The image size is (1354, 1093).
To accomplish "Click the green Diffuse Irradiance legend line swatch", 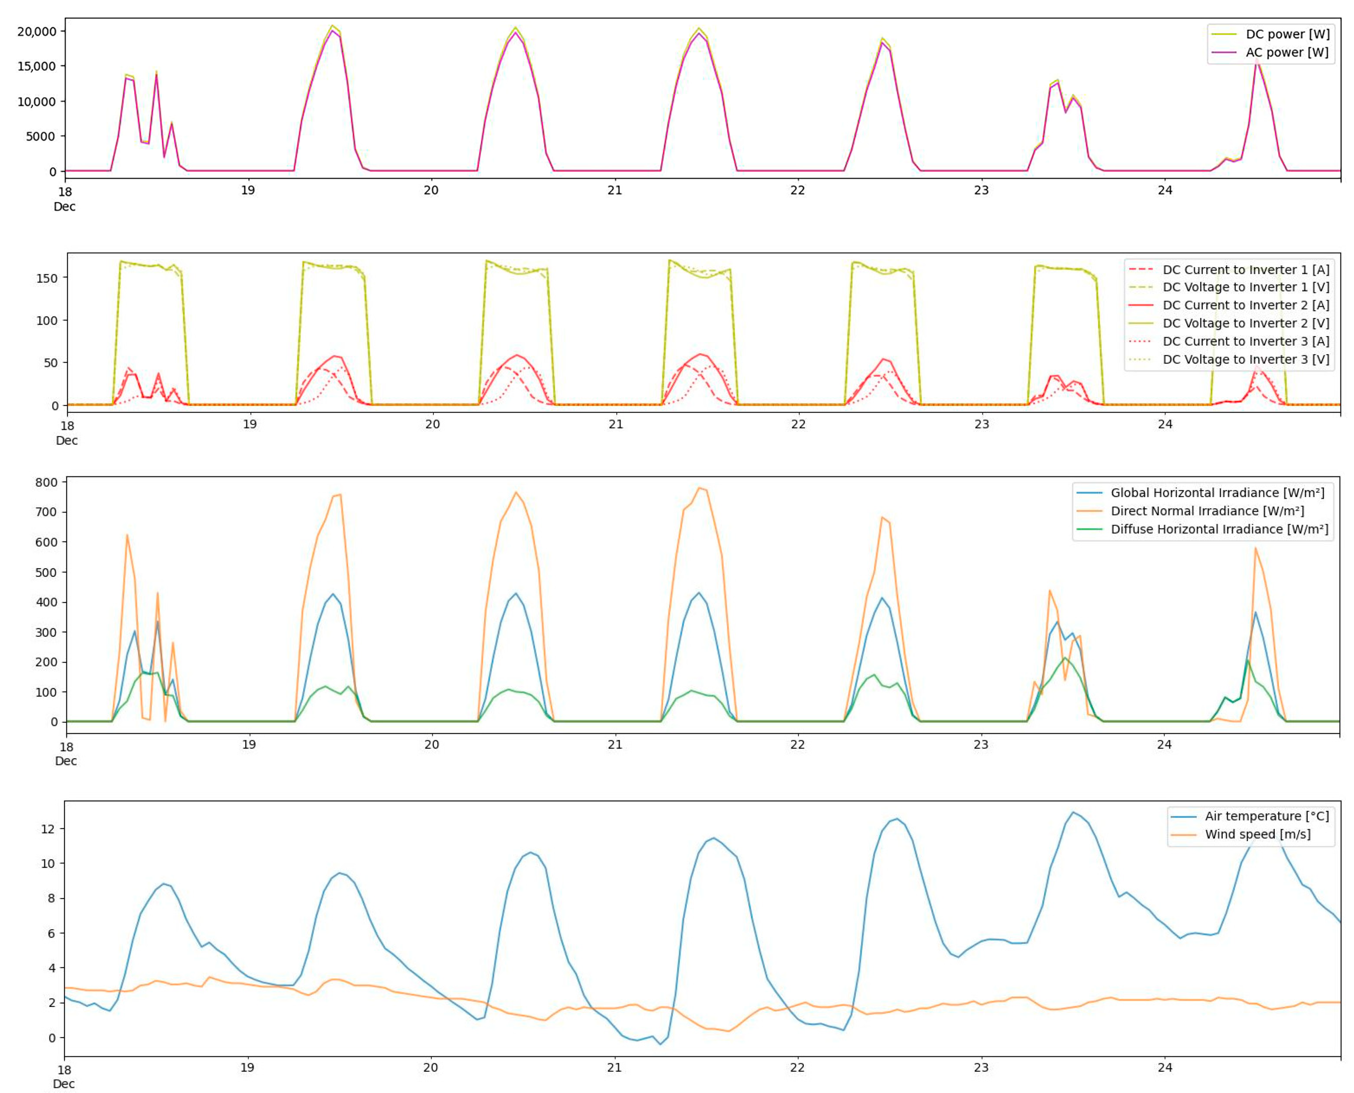I will click(1089, 530).
